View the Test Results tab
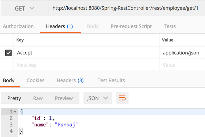This screenshot has width=205, height=137. (111, 80)
